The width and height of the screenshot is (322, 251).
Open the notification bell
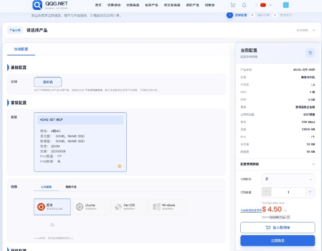coord(244,5)
